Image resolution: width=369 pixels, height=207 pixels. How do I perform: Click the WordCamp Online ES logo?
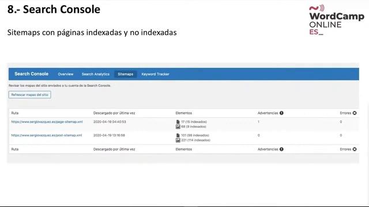click(336, 20)
